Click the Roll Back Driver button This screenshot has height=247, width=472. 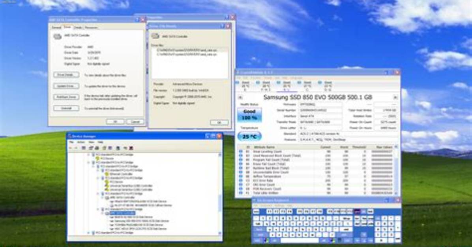point(66,97)
